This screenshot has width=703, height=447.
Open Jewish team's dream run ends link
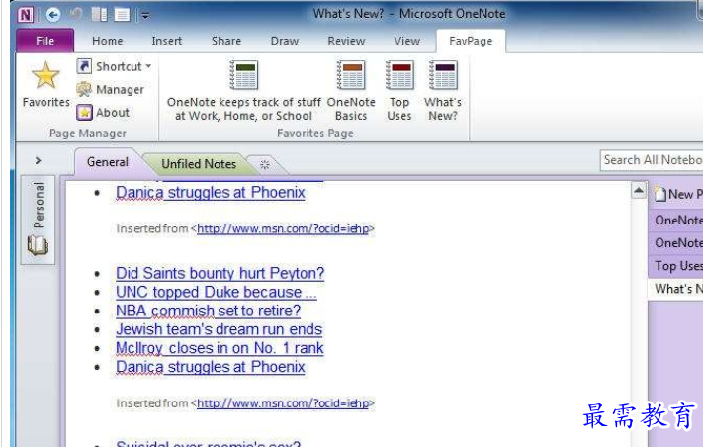tap(219, 329)
